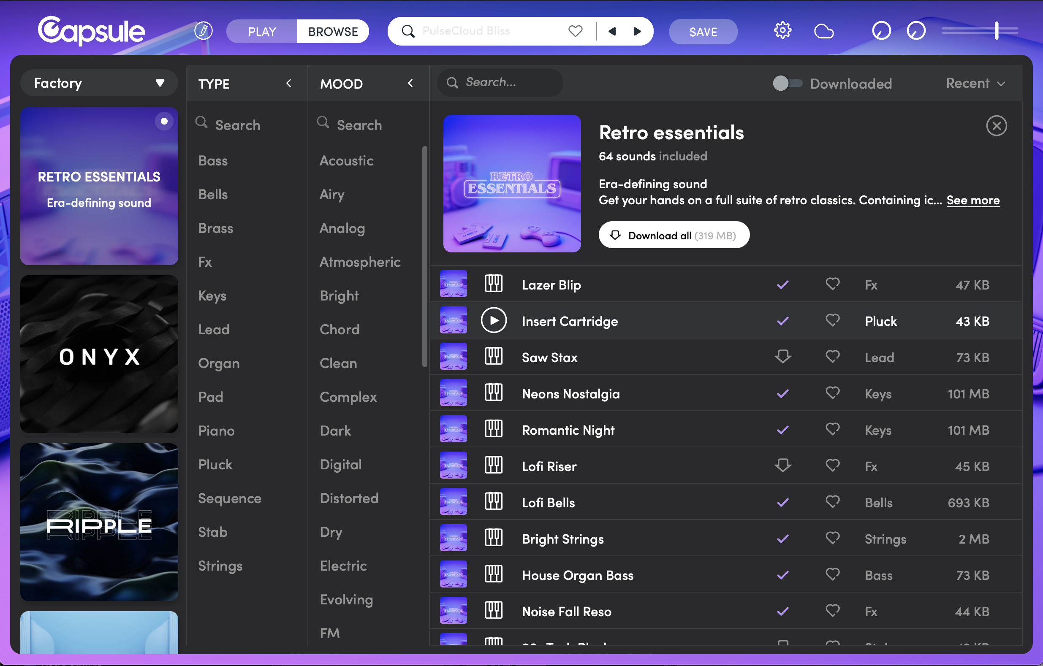This screenshot has height=666, width=1043.
Task: Click the See more link
Action: point(973,200)
